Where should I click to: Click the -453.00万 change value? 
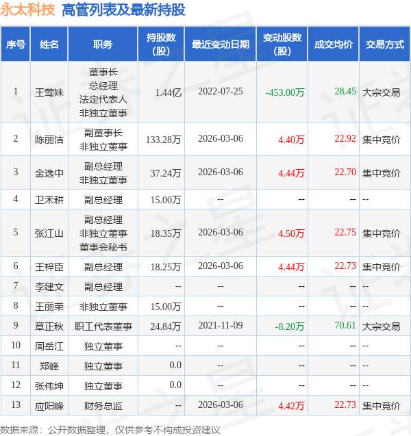(285, 92)
